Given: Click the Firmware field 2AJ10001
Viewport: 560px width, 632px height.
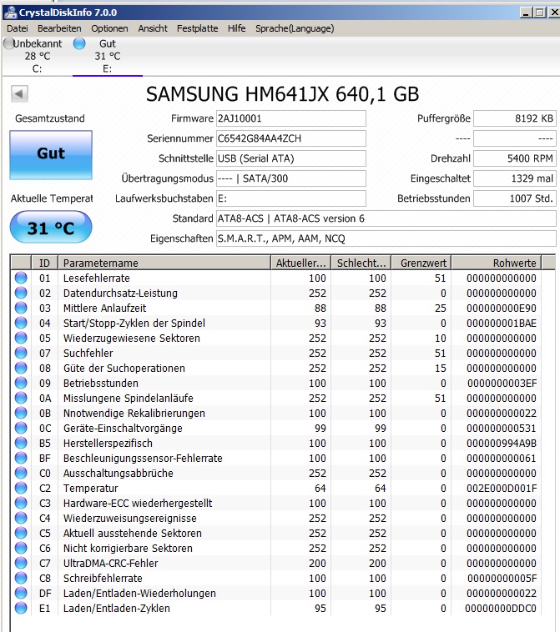Looking at the screenshot, I should pos(291,118).
